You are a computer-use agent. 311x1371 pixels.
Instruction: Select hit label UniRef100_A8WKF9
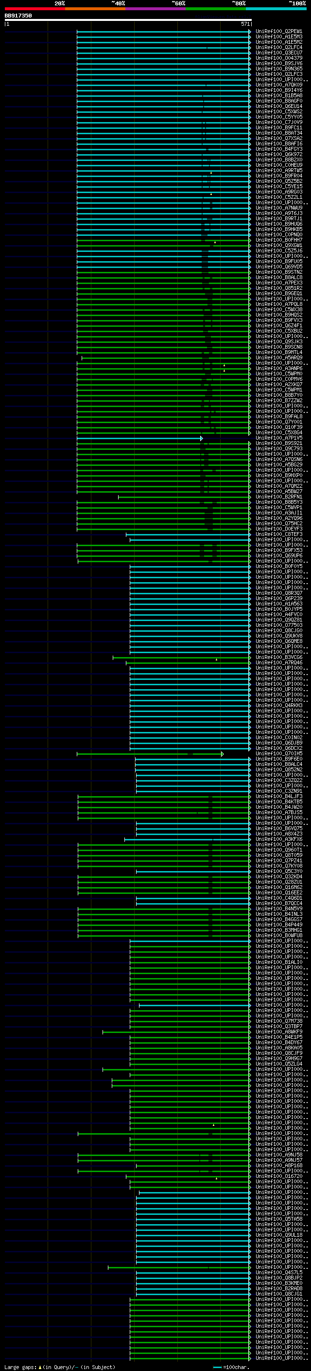(278, 1032)
